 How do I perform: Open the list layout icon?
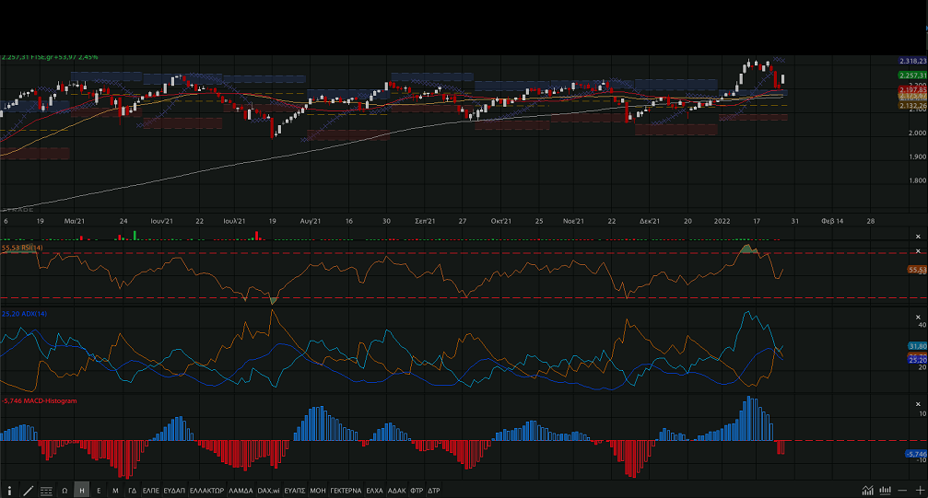(45, 491)
